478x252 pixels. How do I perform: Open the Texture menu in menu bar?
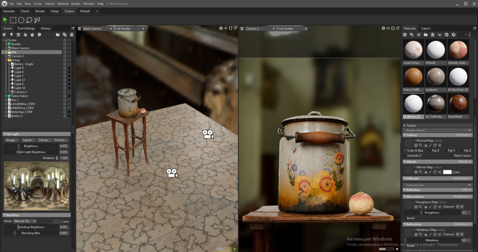pos(49,4)
